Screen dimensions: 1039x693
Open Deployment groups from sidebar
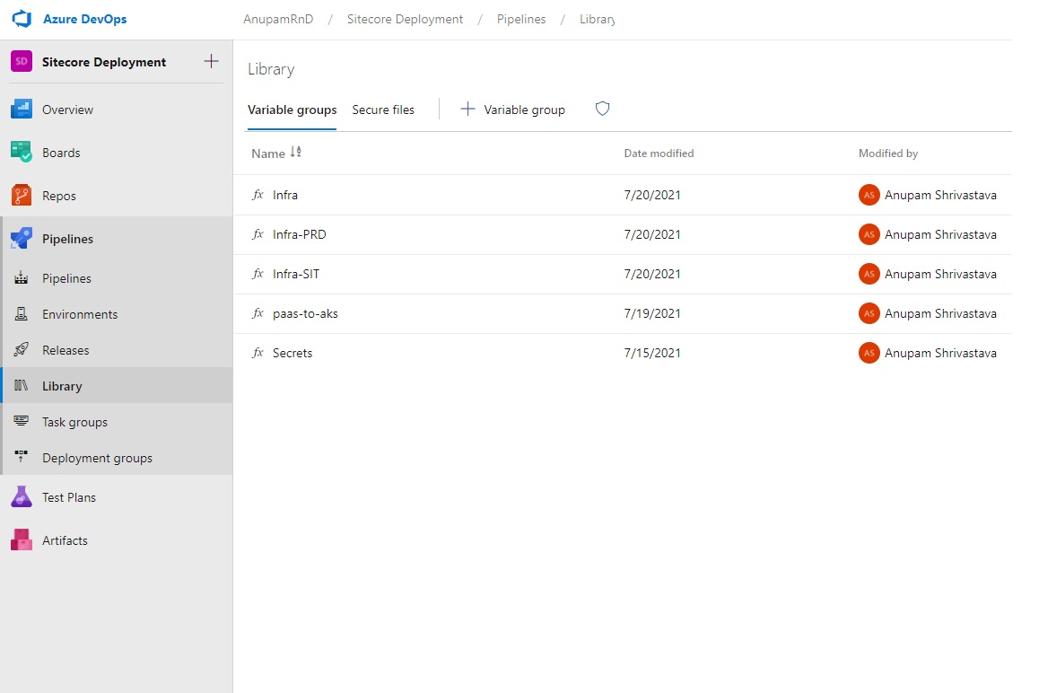[20, 457]
